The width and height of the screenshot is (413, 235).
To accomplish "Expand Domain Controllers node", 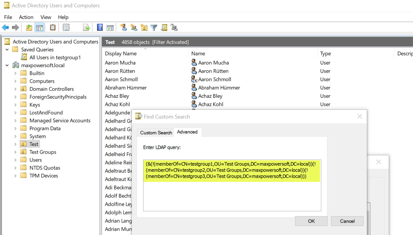I will pyautogui.click(x=15, y=89).
